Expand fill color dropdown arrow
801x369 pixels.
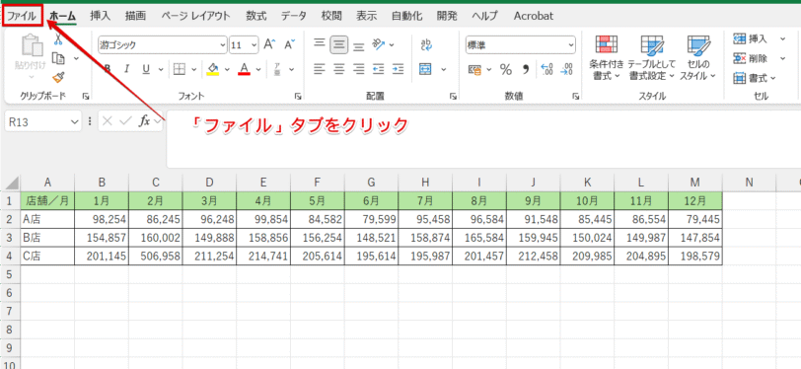click(x=226, y=69)
